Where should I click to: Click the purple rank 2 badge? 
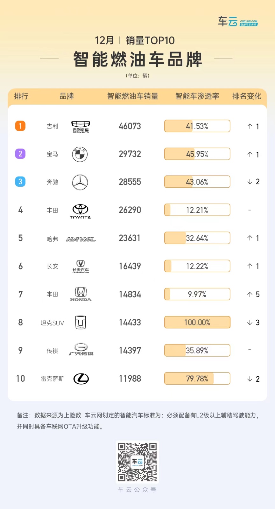coord(20,154)
